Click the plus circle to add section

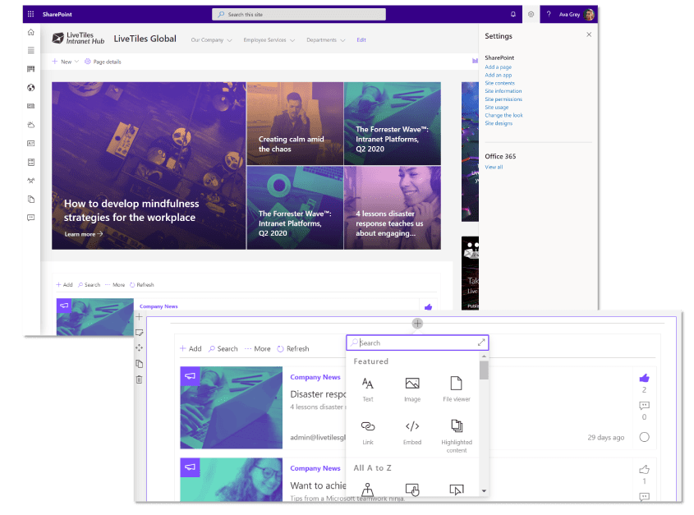click(x=417, y=324)
